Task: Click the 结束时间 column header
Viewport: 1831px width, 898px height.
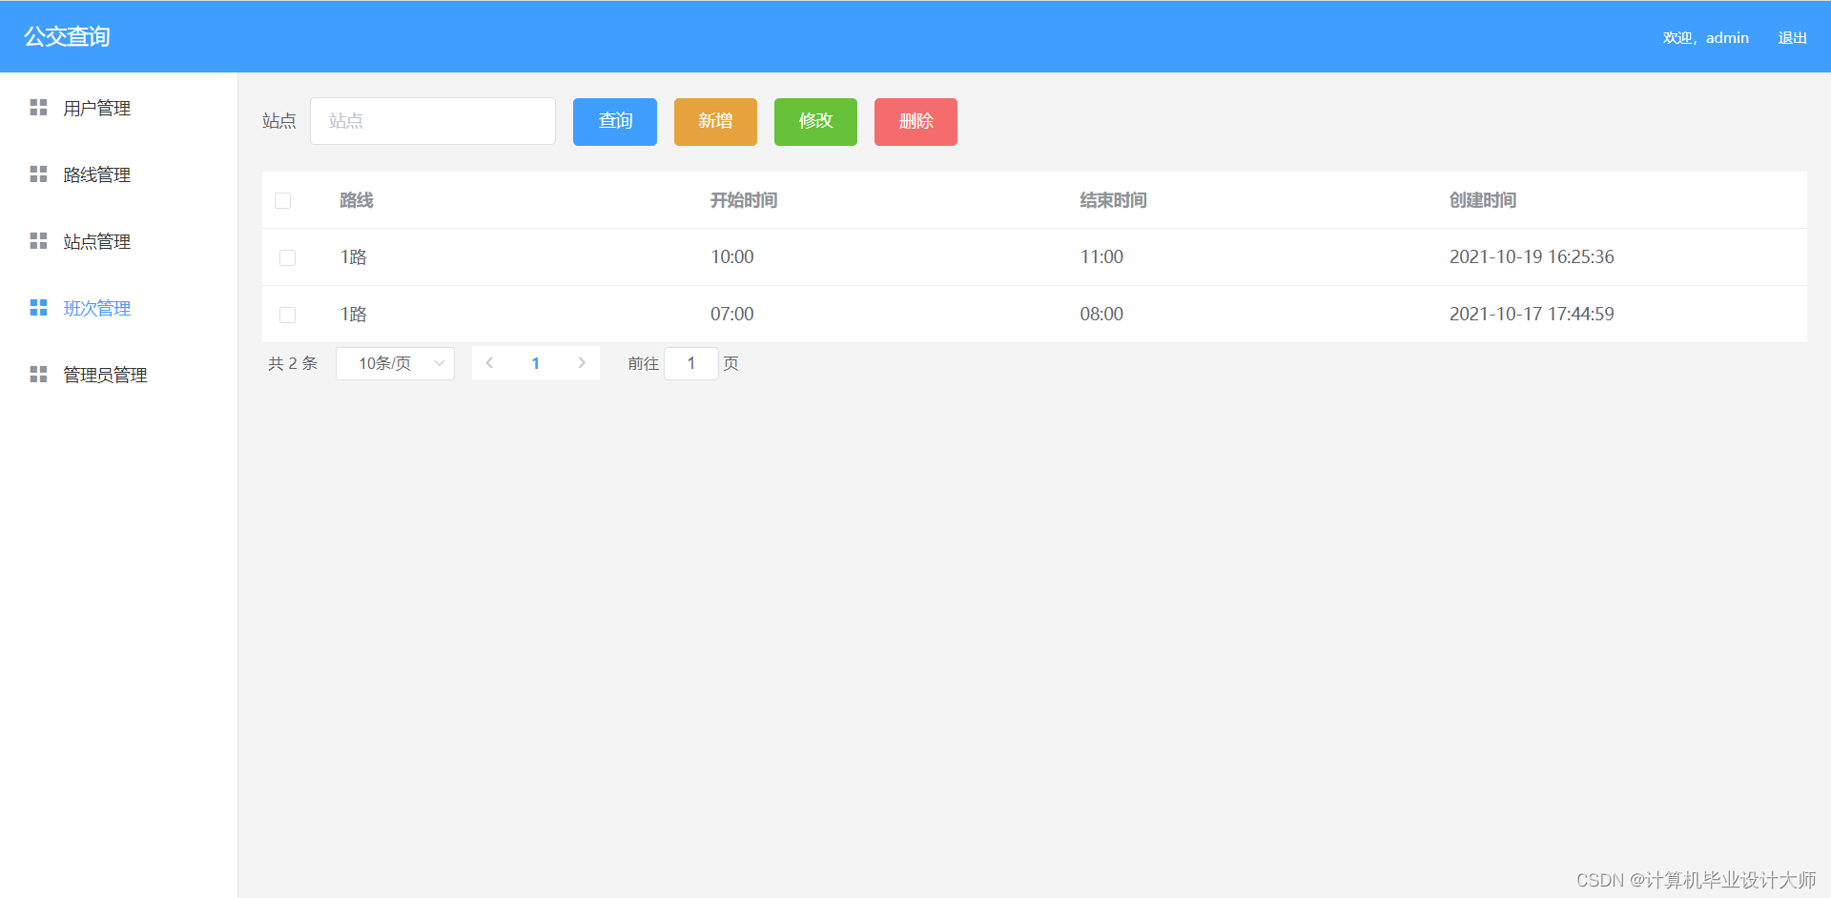Action: (x=1113, y=200)
